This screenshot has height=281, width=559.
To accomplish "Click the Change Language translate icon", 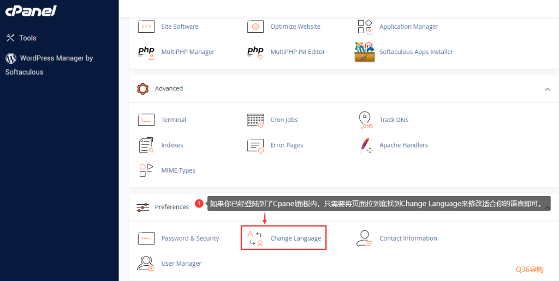I will point(255,239).
